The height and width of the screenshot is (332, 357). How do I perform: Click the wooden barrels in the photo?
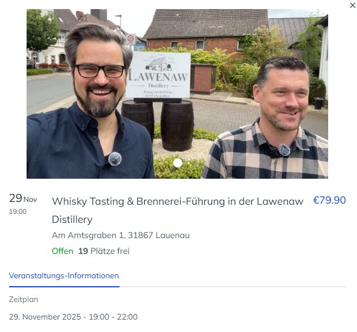(157, 124)
